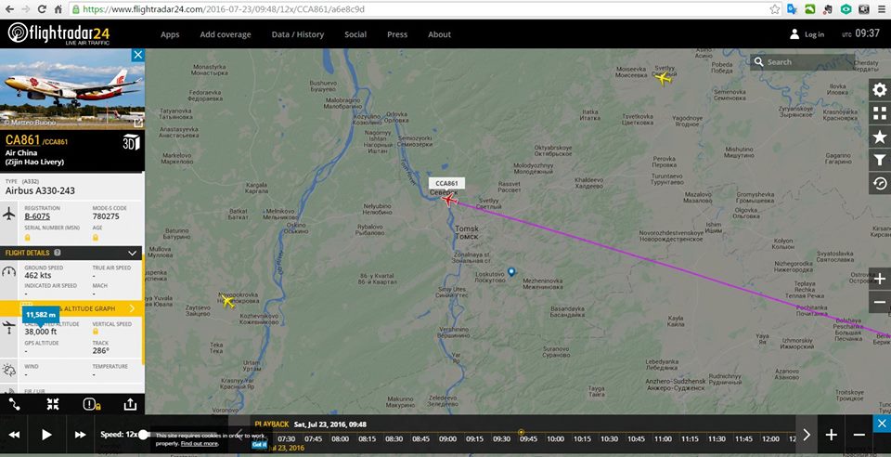Jump to 10:00 on the timeline
The width and height of the screenshot is (891, 457).
click(x=555, y=438)
